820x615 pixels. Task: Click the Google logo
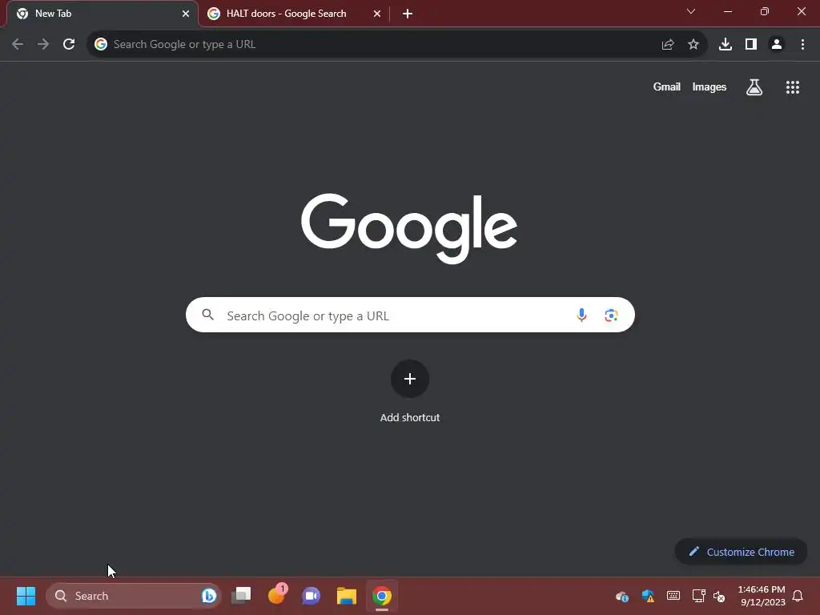pyautogui.click(x=409, y=228)
